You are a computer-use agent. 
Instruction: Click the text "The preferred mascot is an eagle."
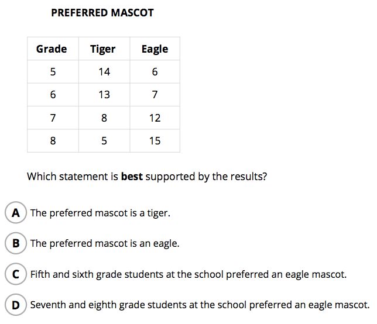[x=105, y=243]
